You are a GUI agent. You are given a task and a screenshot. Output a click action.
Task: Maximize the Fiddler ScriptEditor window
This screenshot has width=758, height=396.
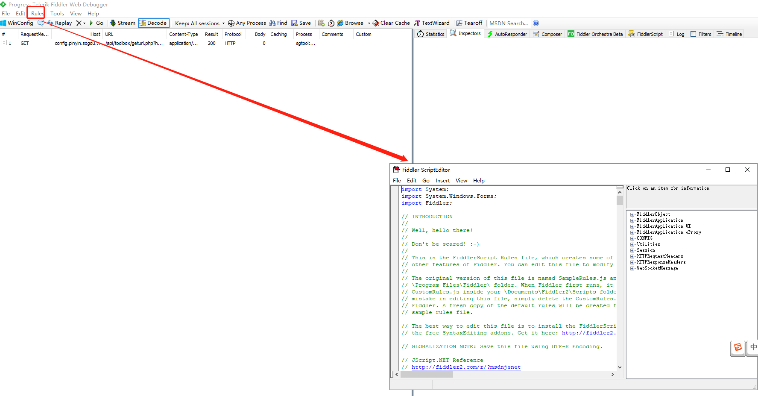(728, 170)
